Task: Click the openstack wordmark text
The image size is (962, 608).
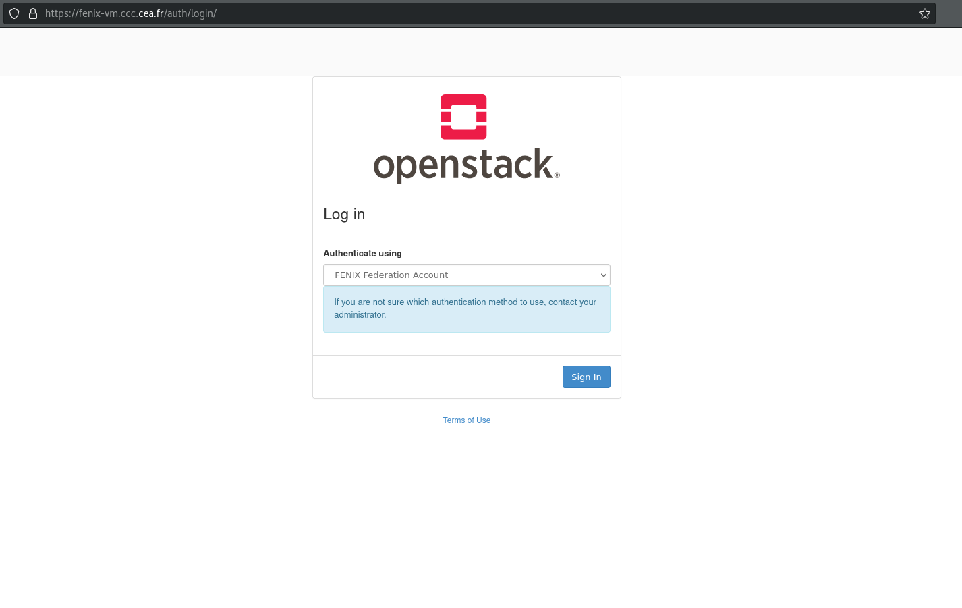Action: pyautogui.click(x=466, y=165)
